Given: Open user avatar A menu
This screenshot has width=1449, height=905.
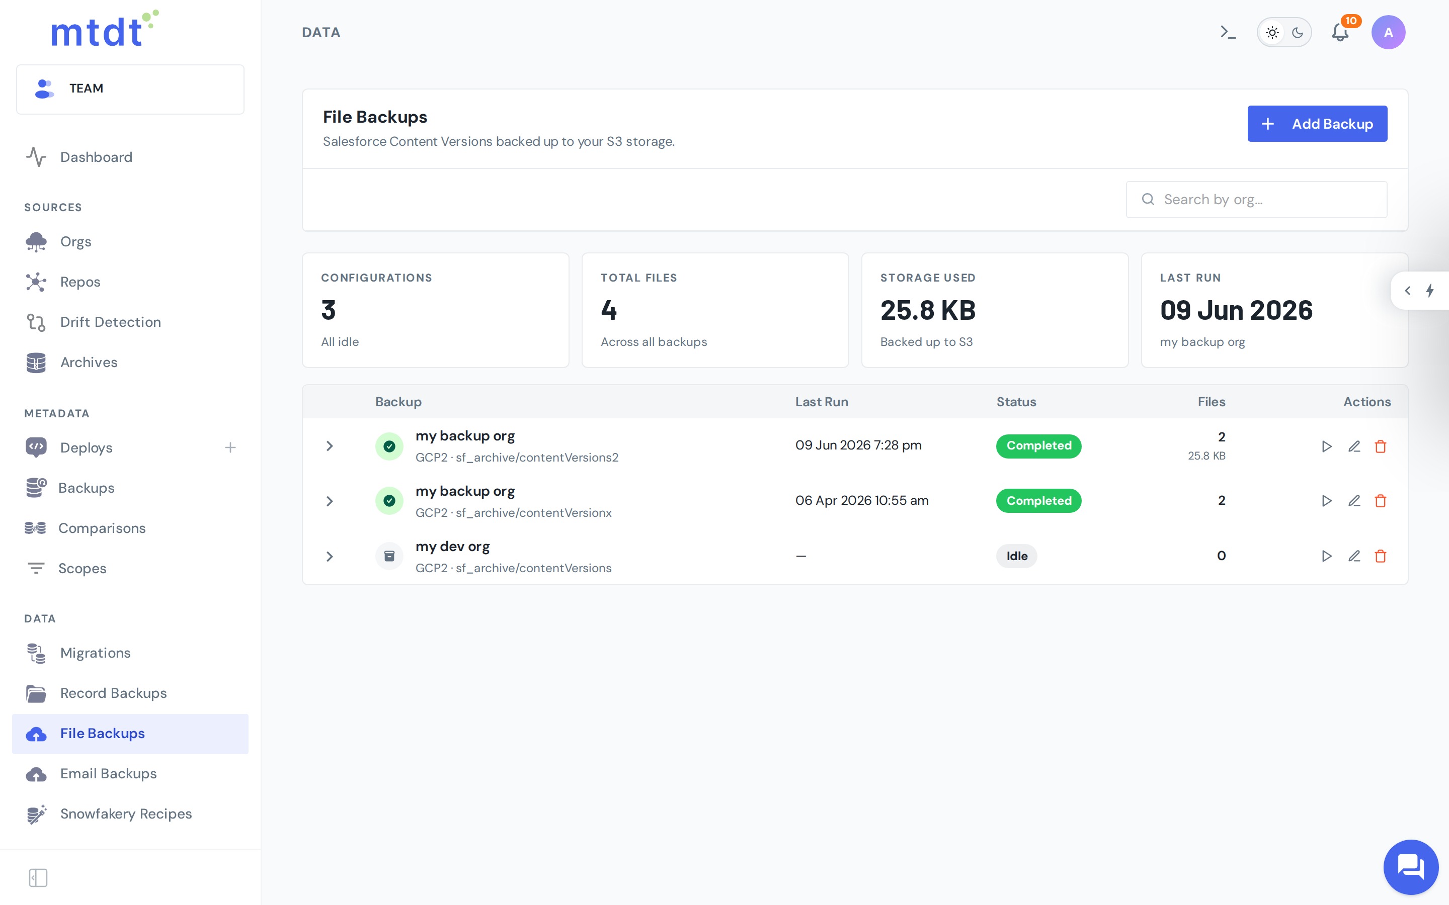Looking at the screenshot, I should click(x=1388, y=32).
